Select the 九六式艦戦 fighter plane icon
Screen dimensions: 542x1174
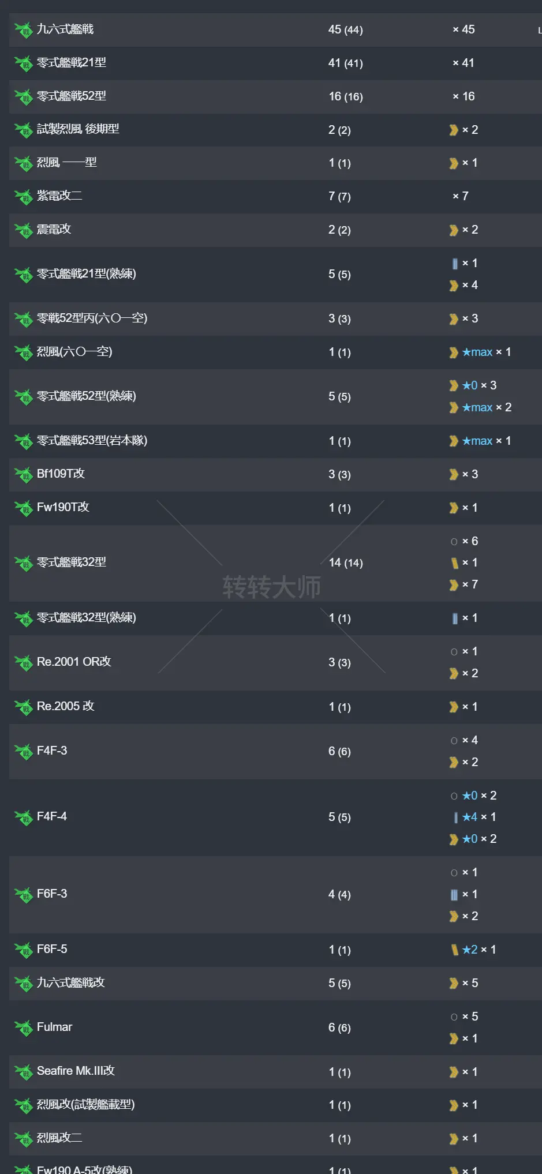[x=25, y=29]
